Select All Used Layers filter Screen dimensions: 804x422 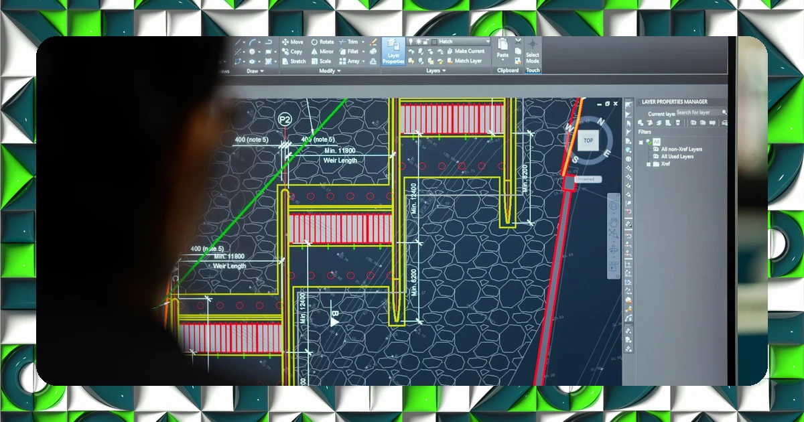pos(673,157)
